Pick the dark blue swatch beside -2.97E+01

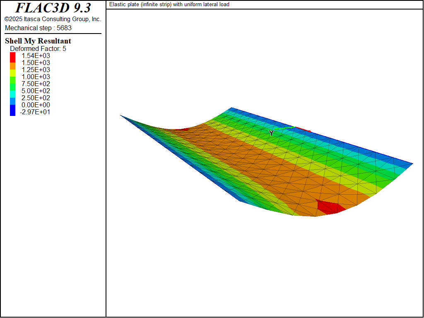(x=13, y=111)
